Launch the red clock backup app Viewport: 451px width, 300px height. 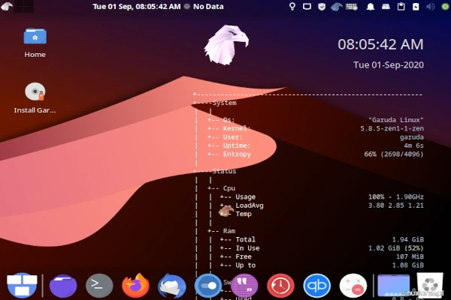coord(280,286)
